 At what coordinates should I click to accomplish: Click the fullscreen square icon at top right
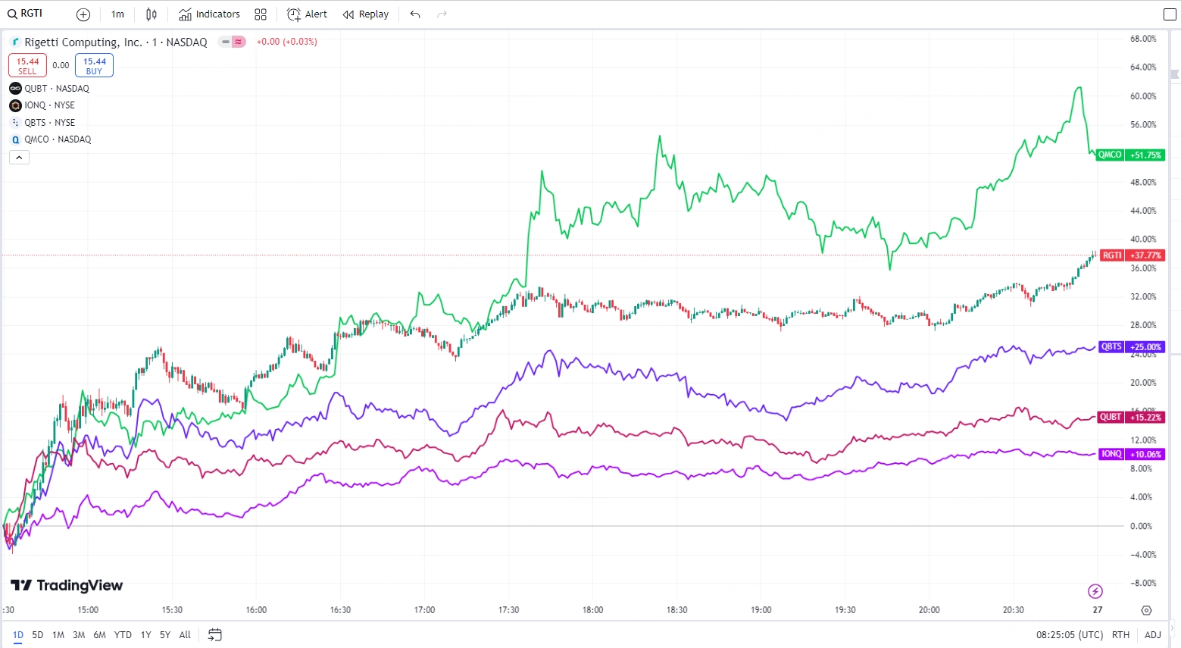pos(1170,14)
